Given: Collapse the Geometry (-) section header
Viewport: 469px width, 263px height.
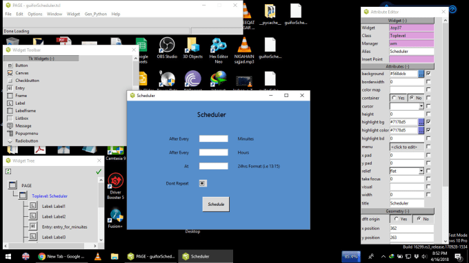Looking at the screenshot, I should pos(397,211).
